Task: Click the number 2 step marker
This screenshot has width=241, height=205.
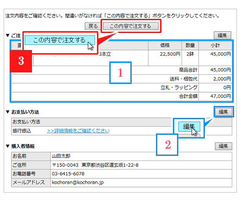Action: click(167, 144)
